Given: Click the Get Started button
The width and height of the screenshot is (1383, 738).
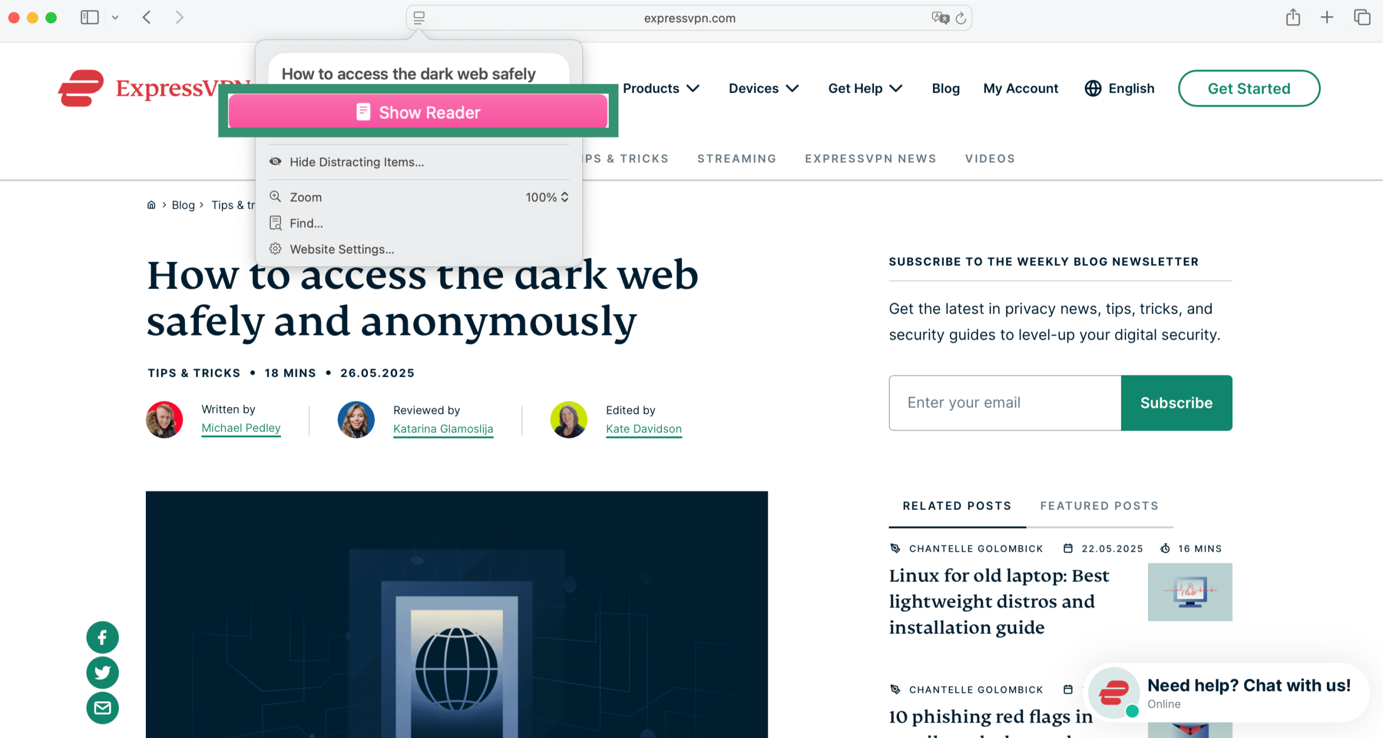Looking at the screenshot, I should (1249, 89).
